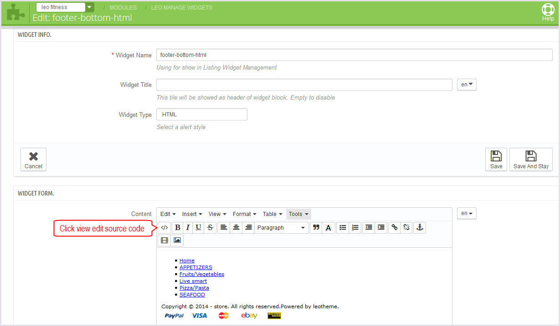560x326 pixels.
Task: Open the text color picker
Action: [x=328, y=228]
